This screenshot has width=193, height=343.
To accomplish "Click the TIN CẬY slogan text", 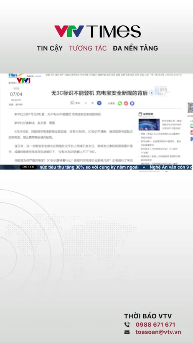I will tap(50, 48).
